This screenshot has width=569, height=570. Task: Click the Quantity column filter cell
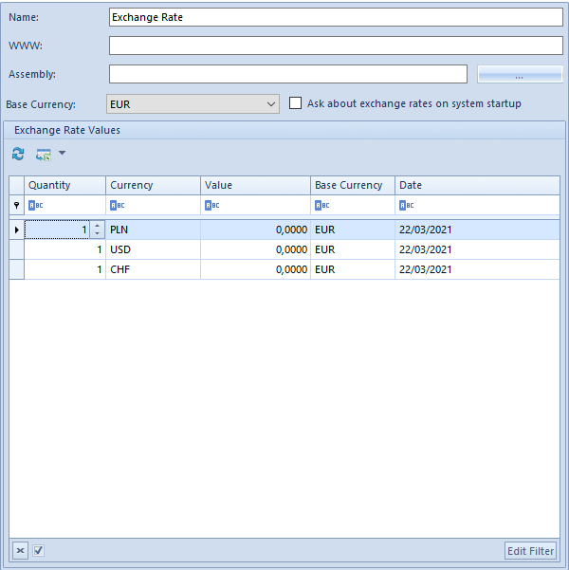(x=64, y=206)
